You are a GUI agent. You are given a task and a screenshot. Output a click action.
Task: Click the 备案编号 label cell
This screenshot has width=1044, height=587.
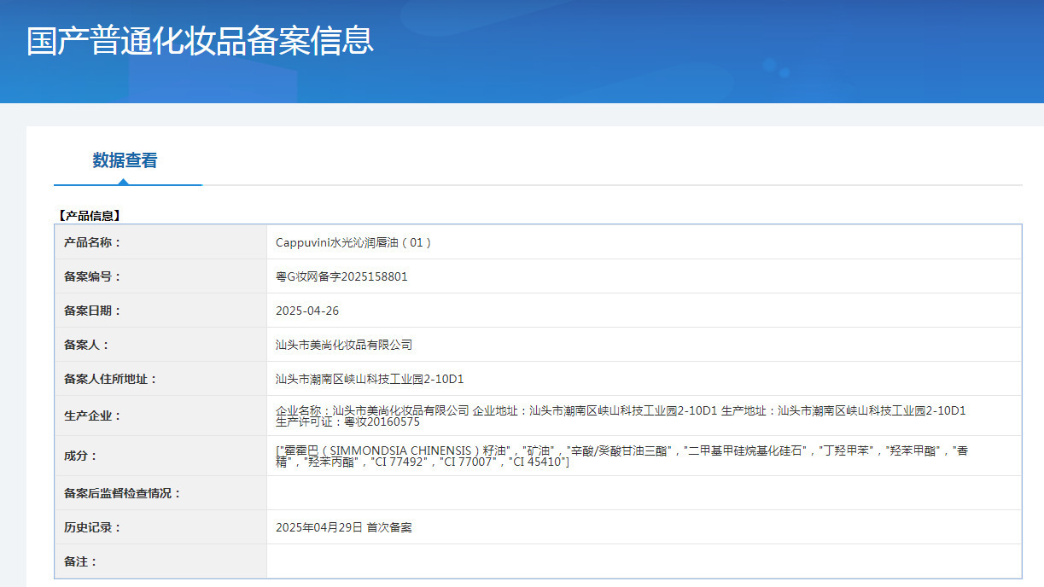point(160,276)
